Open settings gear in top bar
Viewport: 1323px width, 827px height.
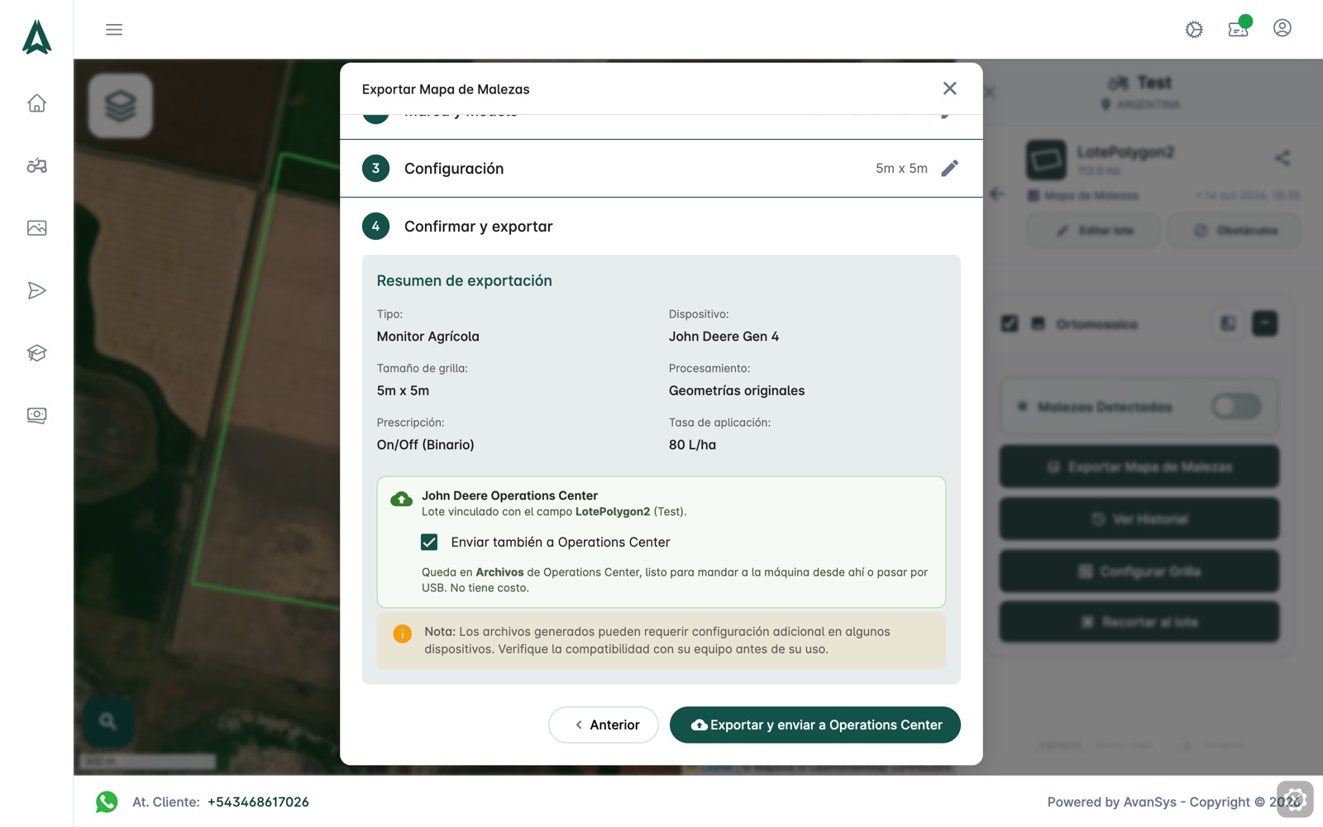coord(1194,30)
